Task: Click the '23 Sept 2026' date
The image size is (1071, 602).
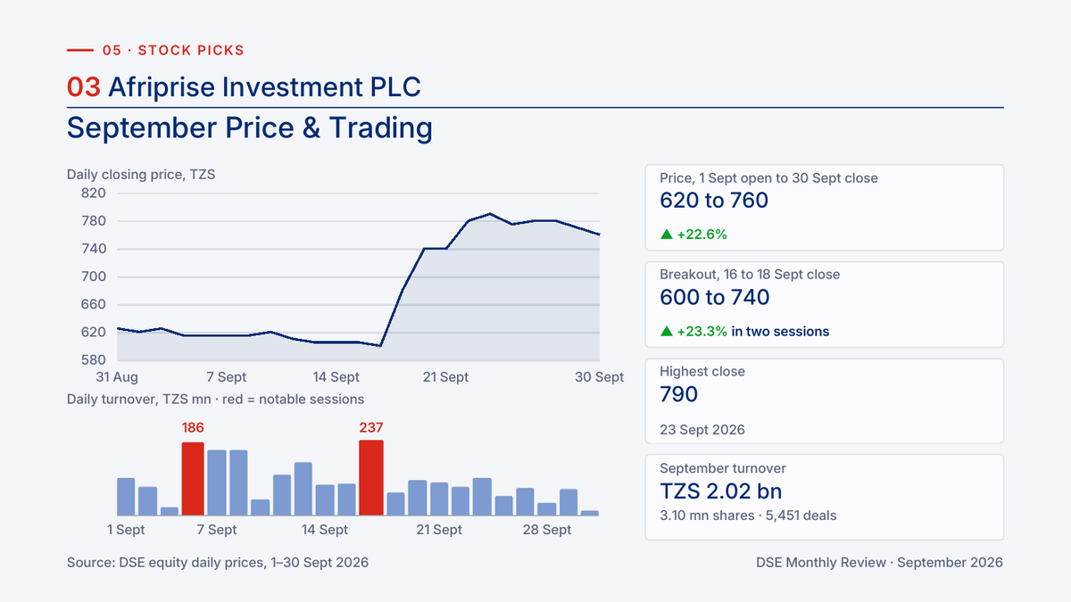Action: 702,430
